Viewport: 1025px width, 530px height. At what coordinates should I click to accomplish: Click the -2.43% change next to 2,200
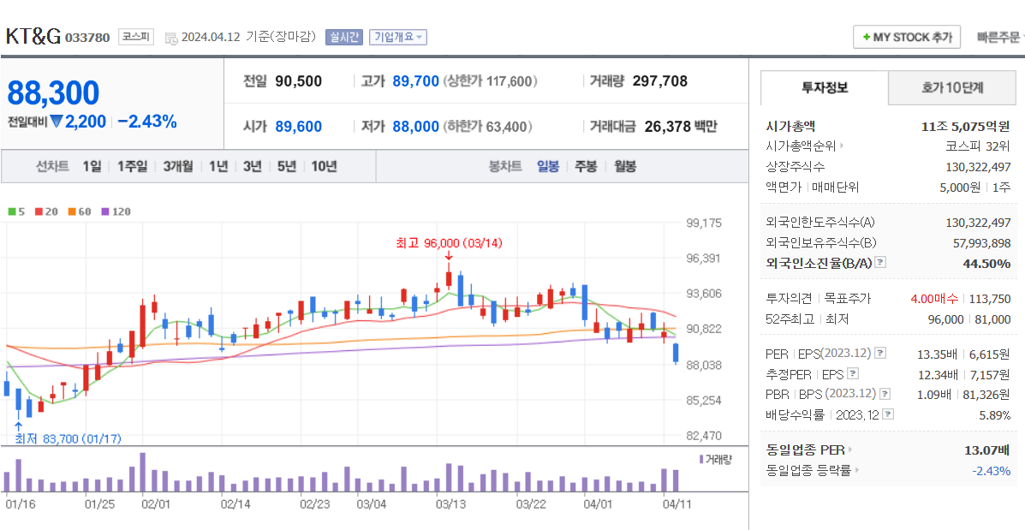coord(147,122)
